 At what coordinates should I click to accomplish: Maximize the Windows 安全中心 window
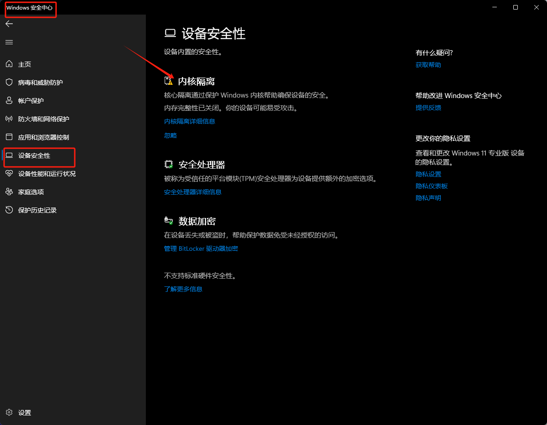516,7
